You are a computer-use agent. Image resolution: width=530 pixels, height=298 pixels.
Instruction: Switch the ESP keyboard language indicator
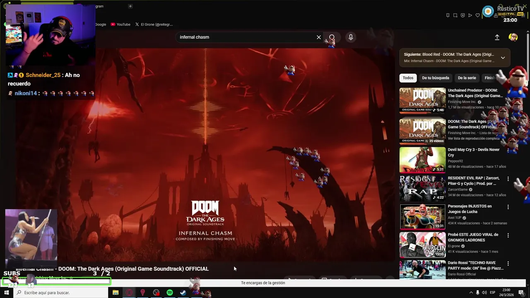point(493,293)
